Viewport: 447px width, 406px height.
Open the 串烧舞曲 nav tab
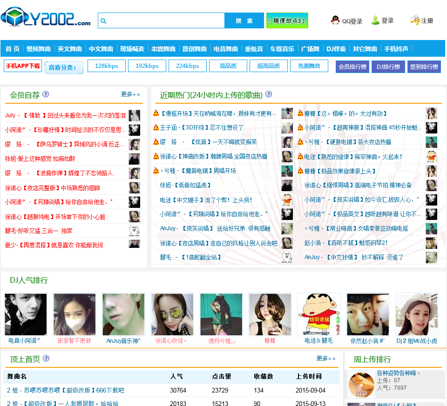click(x=163, y=49)
